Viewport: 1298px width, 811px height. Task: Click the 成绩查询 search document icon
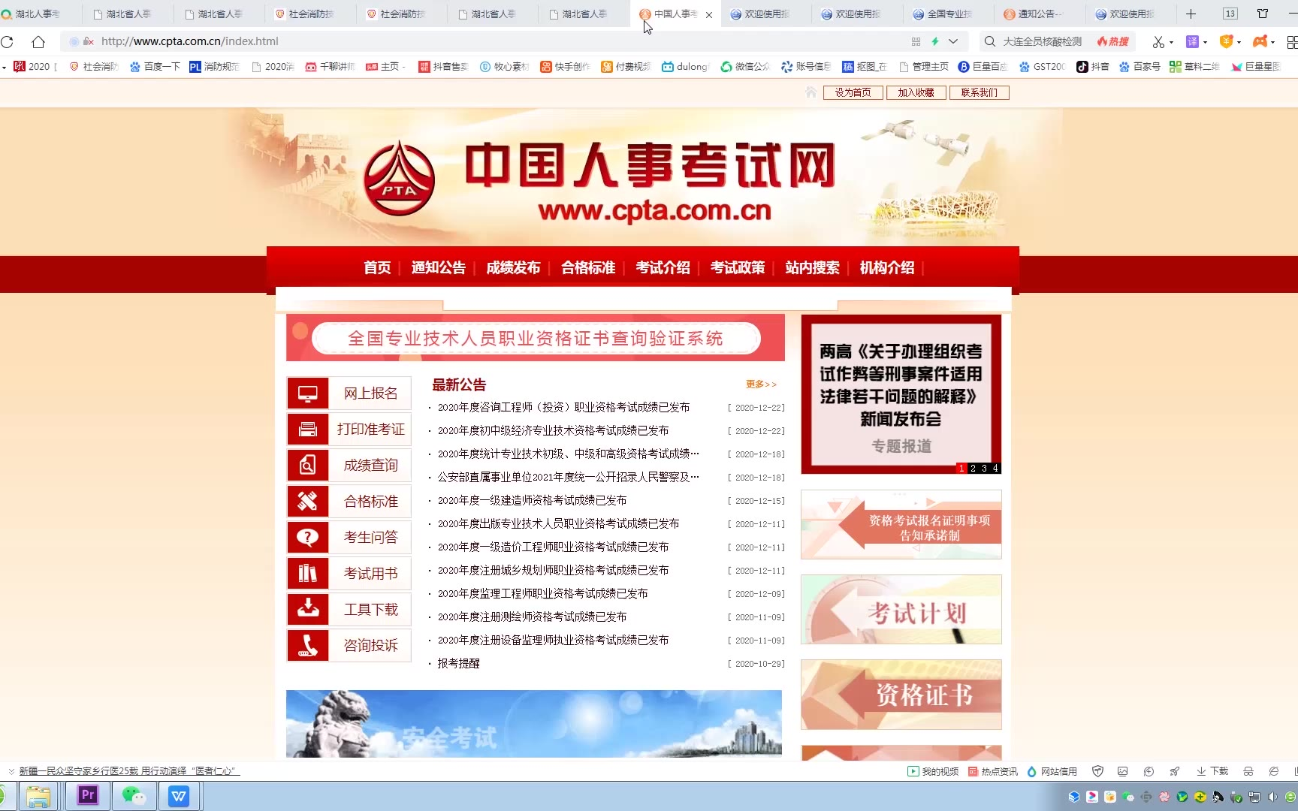click(308, 466)
